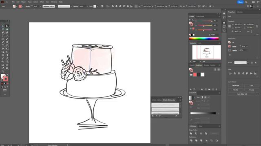Set radial gradient type in Gradient panel
Viewport: 261px width, 146px height.
(205, 97)
